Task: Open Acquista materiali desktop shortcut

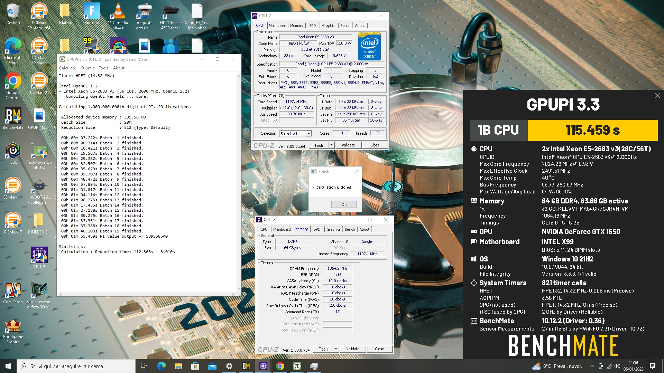Action: (x=145, y=16)
